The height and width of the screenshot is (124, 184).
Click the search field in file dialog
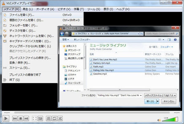[162, 34]
